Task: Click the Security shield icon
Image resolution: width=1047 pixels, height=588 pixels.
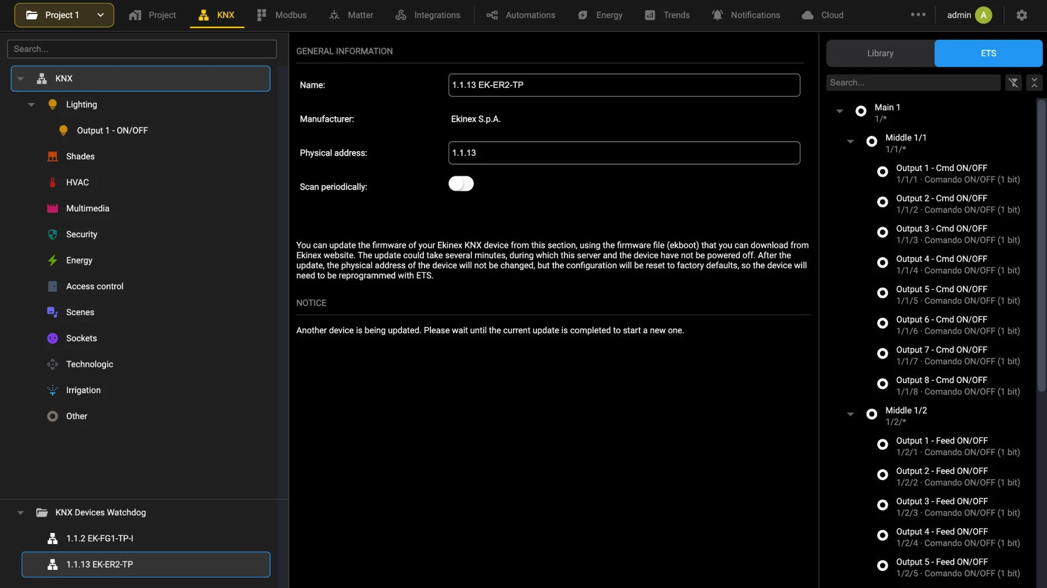Action: tap(53, 234)
